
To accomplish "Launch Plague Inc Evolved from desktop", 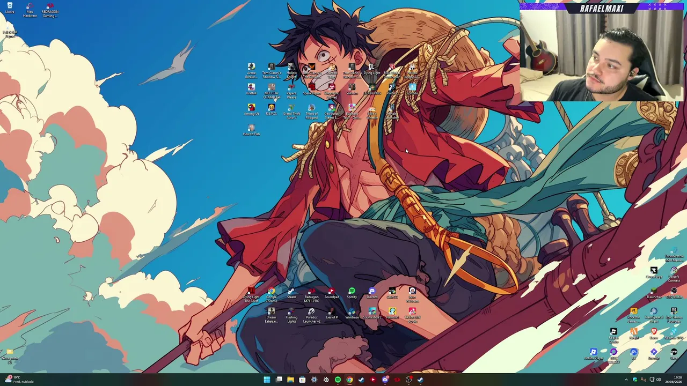I will click(332, 91).
